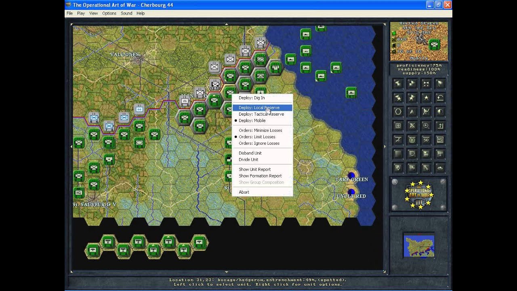Click the bowtie symbol icon with two x marks

pyautogui.click(x=426, y=83)
